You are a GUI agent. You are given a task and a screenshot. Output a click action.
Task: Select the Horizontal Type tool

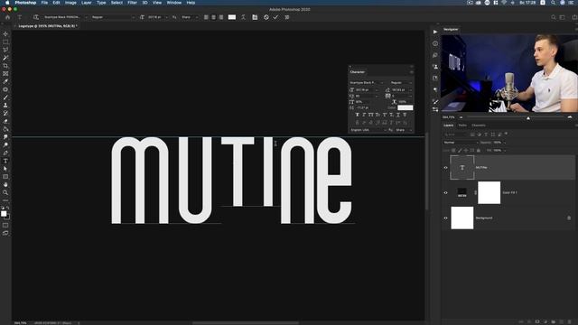pyautogui.click(x=5, y=161)
